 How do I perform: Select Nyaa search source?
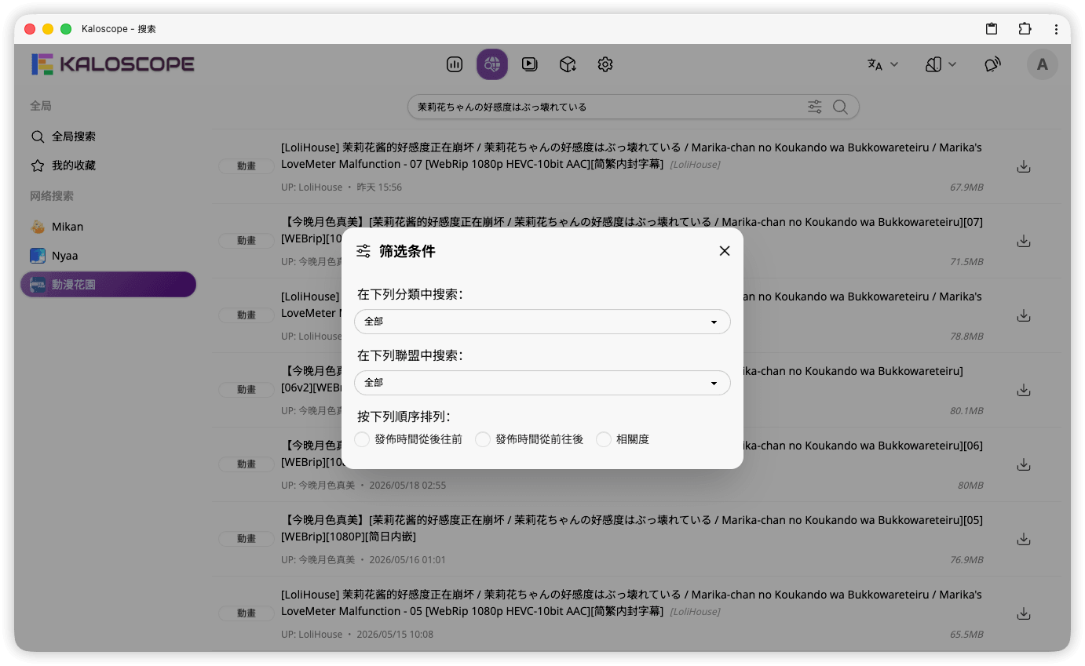tap(108, 256)
